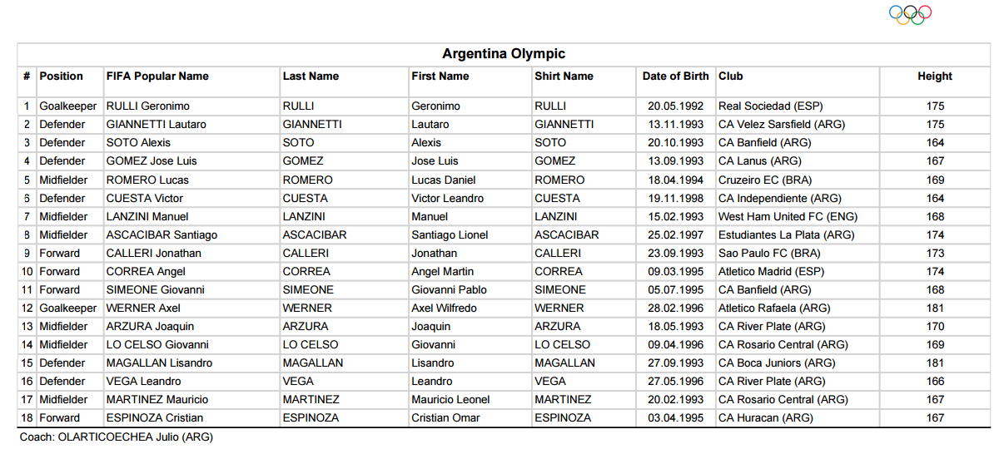Screen dimensions: 1004x449
Task: Click the FIFA Popular Name column header
Action: (x=157, y=76)
